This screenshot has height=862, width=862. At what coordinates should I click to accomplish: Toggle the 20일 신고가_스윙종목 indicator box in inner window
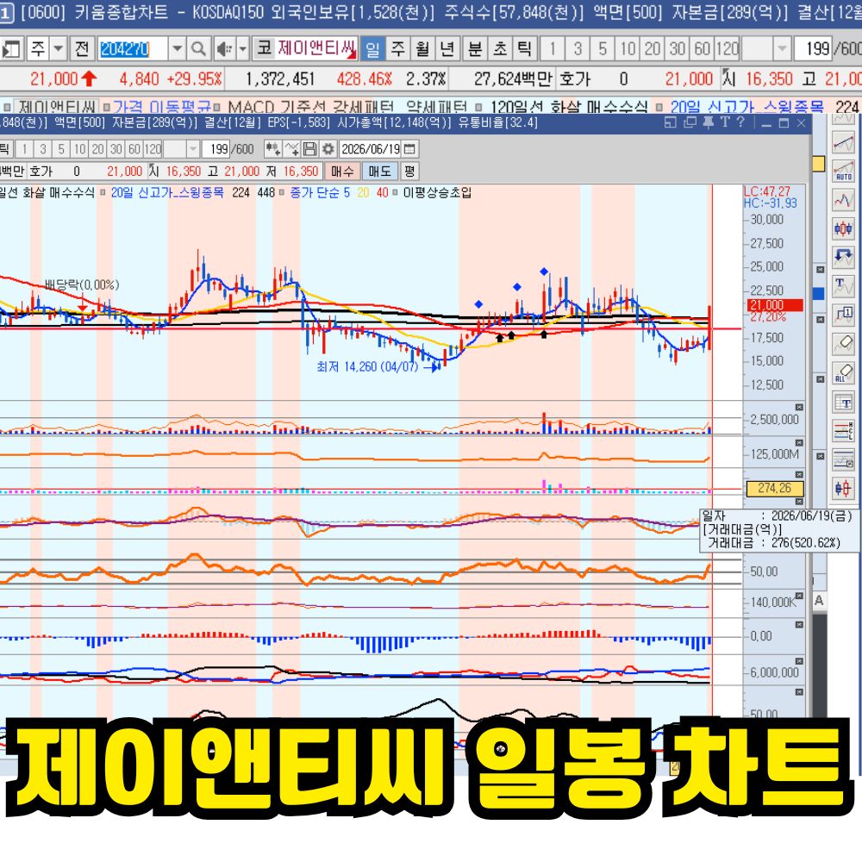103,192
